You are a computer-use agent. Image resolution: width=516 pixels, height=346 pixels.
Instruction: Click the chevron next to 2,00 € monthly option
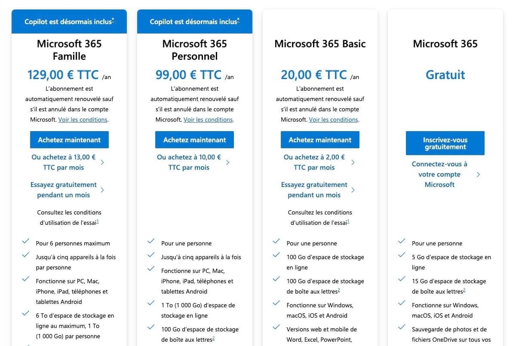(353, 162)
